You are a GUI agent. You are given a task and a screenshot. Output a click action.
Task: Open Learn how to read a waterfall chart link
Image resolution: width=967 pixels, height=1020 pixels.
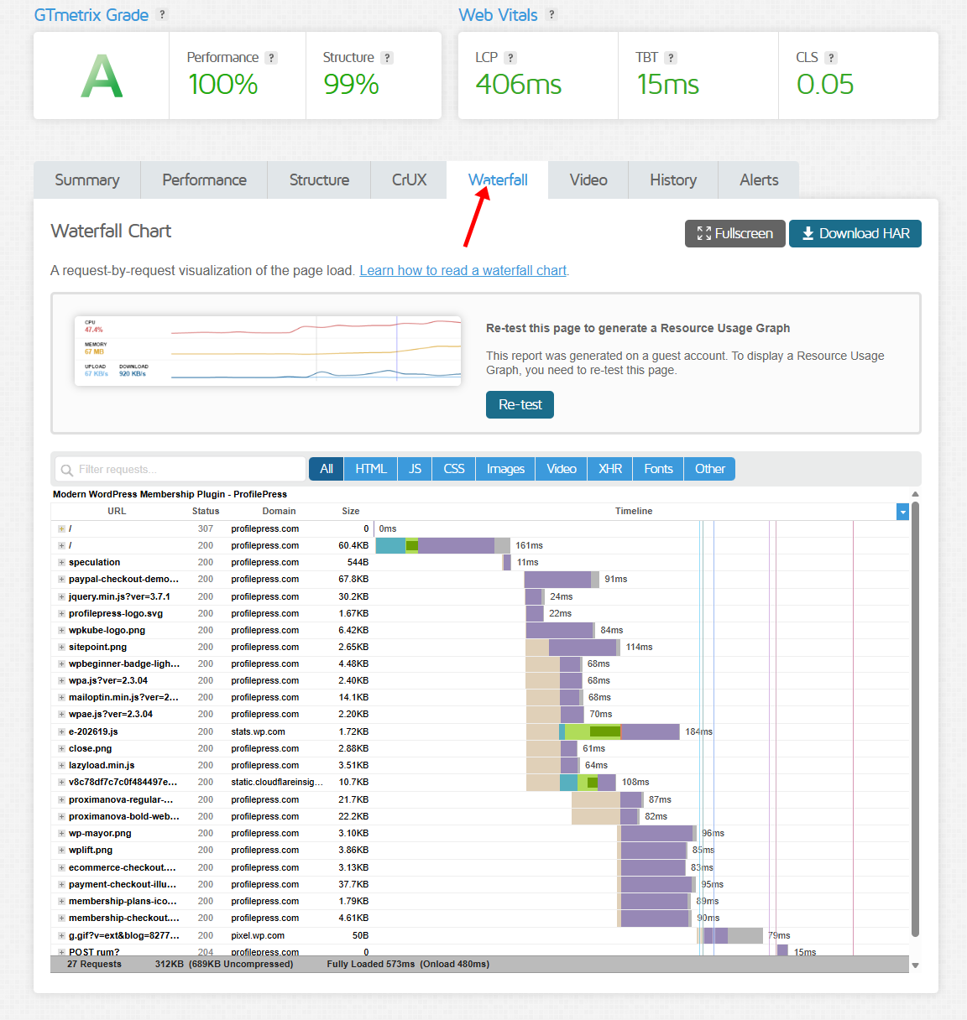(x=463, y=271)
